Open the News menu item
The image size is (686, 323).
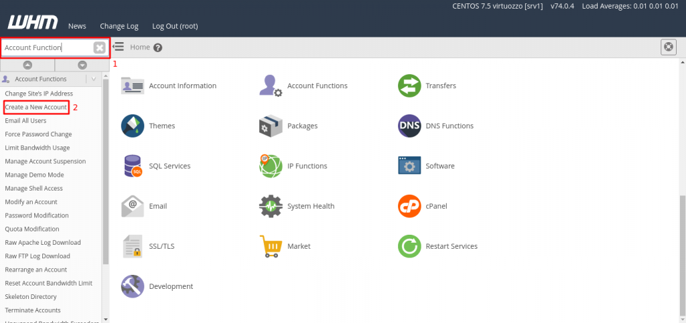pos(77,26)
